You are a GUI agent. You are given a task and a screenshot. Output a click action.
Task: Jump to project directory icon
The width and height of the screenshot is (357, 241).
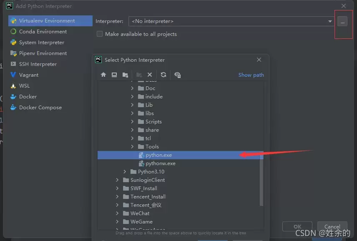point(125,75)
